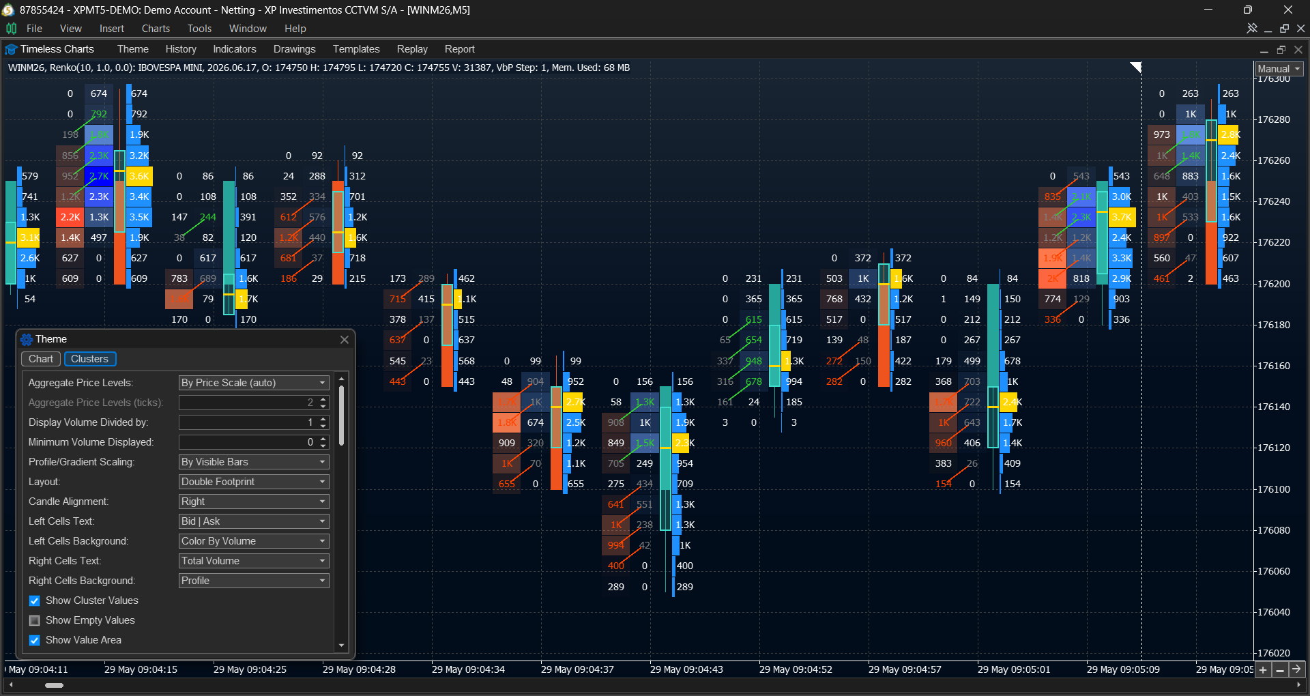
Task: Click History in Timeless Charts toolbar
Action: (x=181, y=49)
